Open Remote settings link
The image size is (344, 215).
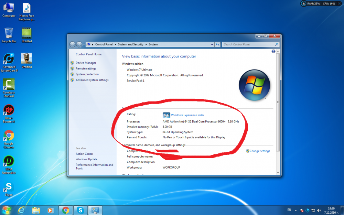pyautogui.click(x=86, y=68)
